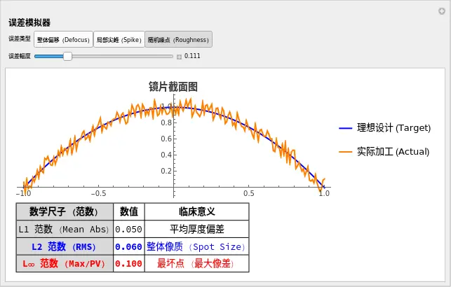
Task: Click the orange 实际加工 (Actual) legend line
Action: pos(346,151)
